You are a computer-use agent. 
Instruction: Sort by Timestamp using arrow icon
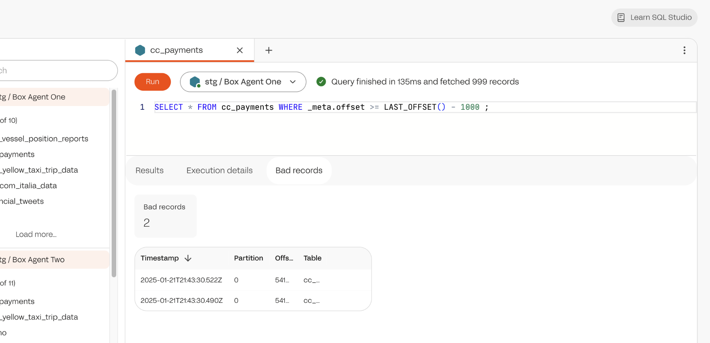tap(188, 258)
